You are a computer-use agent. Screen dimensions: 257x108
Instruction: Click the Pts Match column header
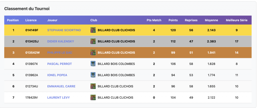(x=154, y=20)
